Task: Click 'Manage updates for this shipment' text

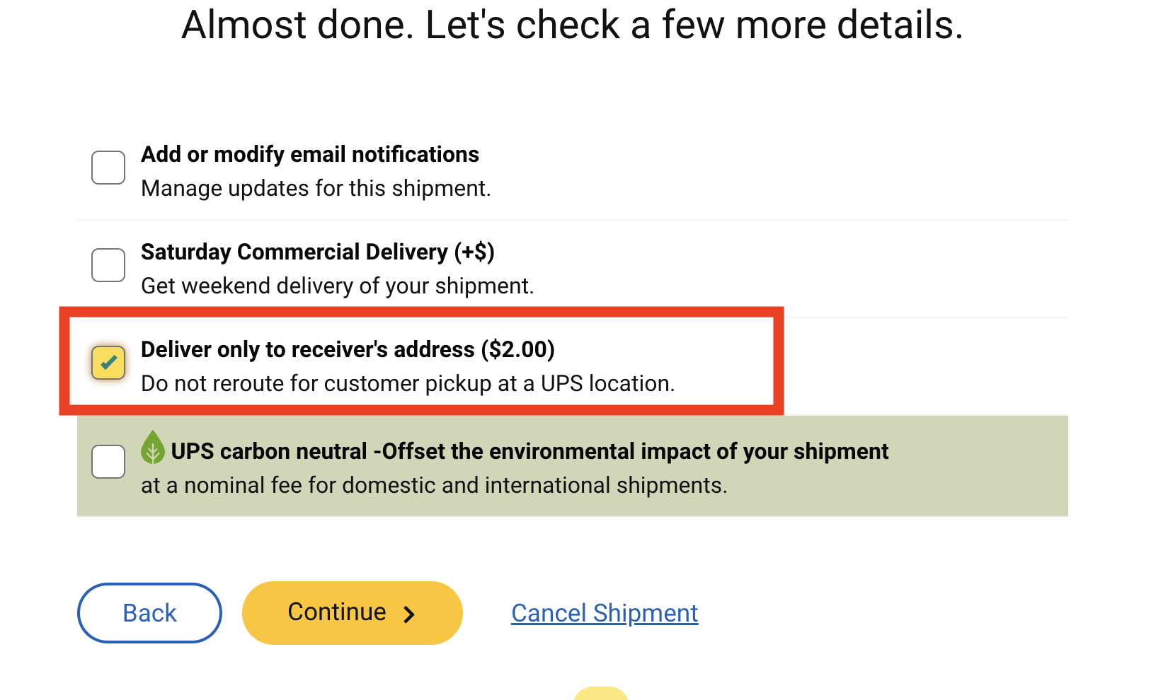Action: tap(316, 189)
